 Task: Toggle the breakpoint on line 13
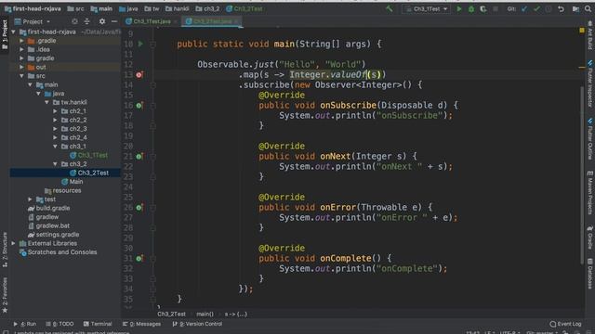139,74
